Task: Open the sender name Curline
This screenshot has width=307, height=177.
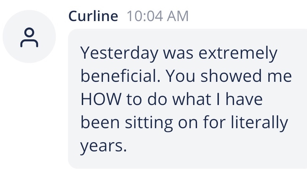Action: point(93,16)
